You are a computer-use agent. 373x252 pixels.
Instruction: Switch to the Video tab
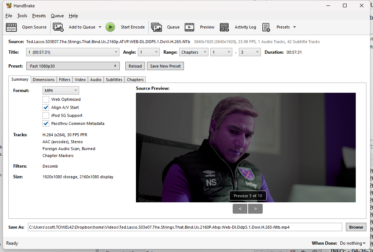pos(80,80)
